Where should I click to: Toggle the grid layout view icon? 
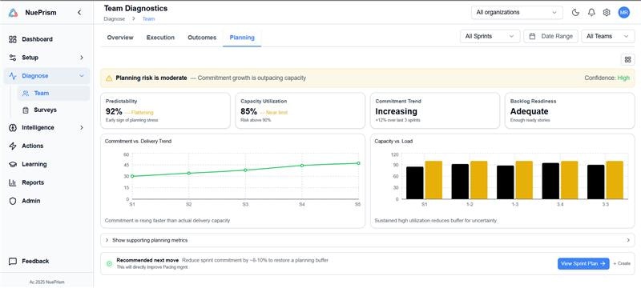(628, 59)
